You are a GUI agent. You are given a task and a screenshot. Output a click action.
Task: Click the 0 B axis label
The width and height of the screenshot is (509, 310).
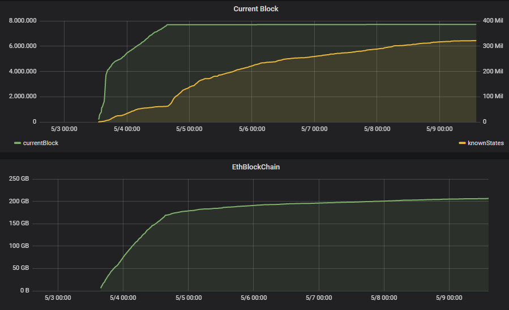pyautogui.click(x=25, y=291)
